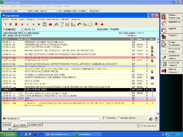Click the Buscar texto input field
Image resolution: width=183 pixels, height=137 pixels.
(59, 118)
